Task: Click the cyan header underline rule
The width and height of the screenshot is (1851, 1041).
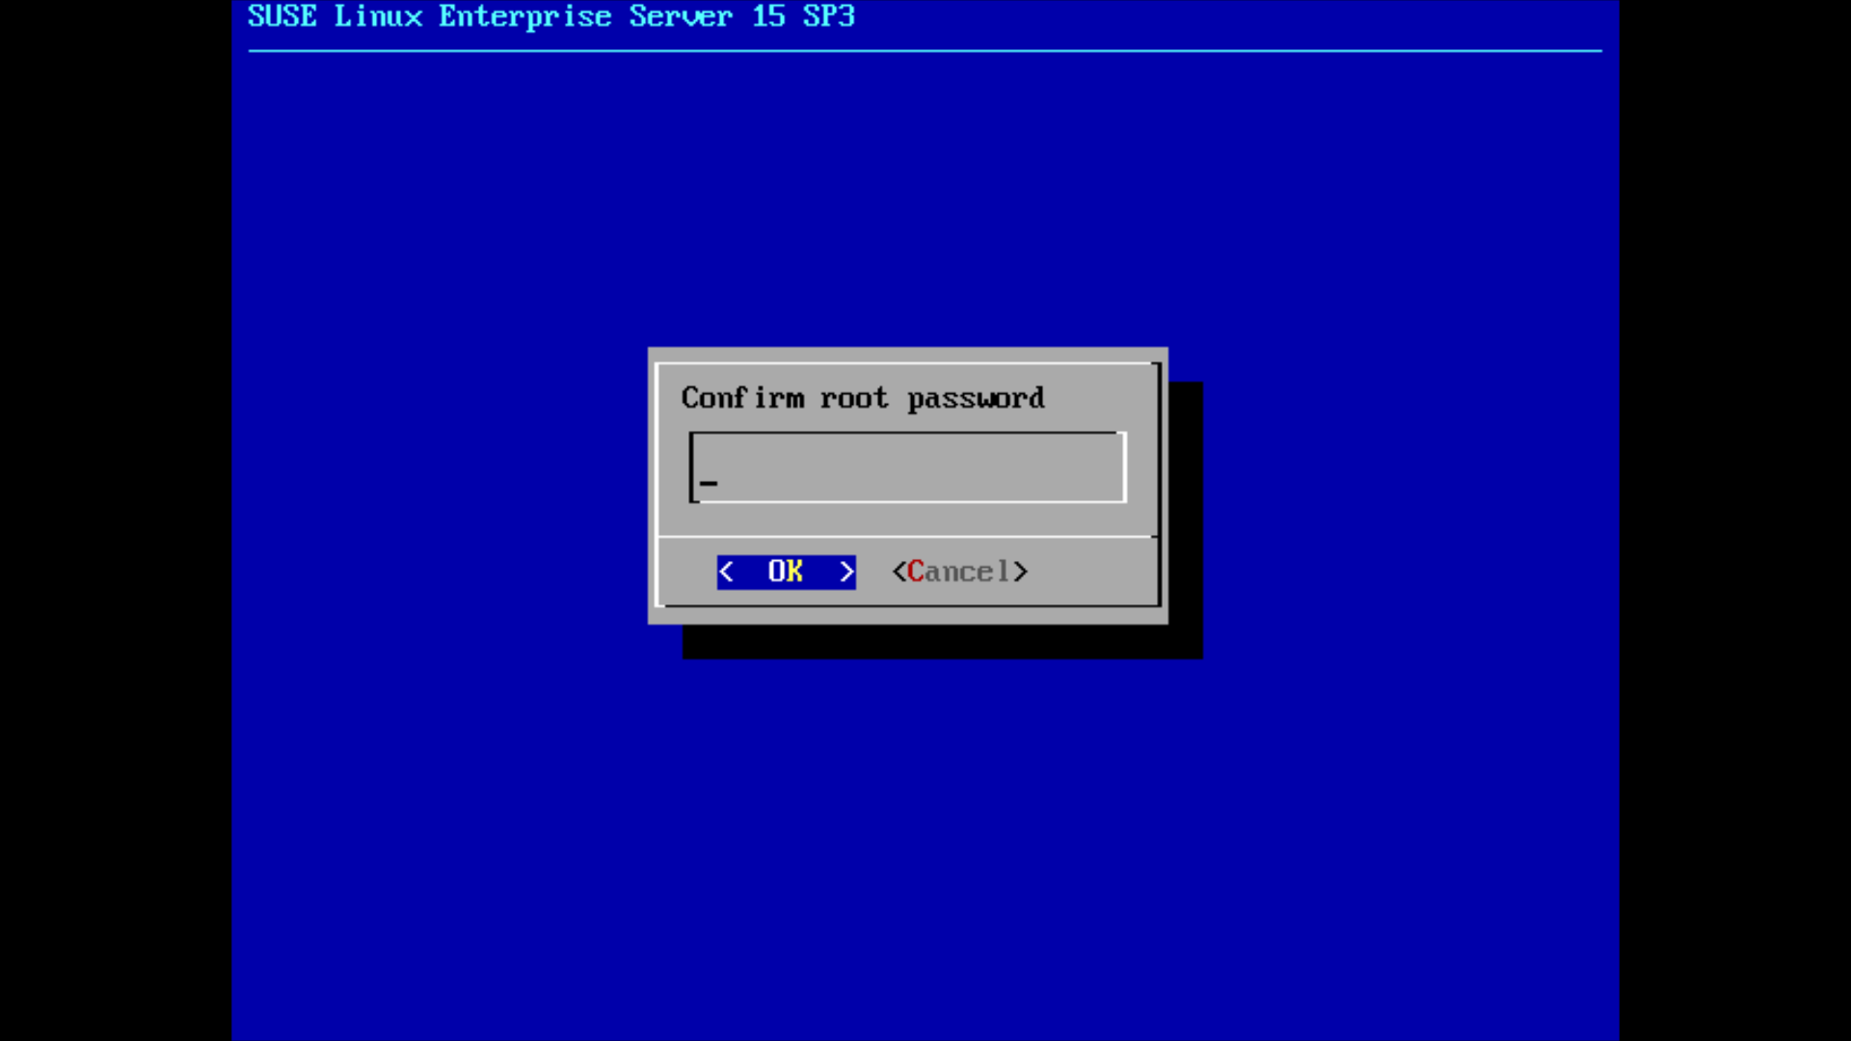Action: 925,51
